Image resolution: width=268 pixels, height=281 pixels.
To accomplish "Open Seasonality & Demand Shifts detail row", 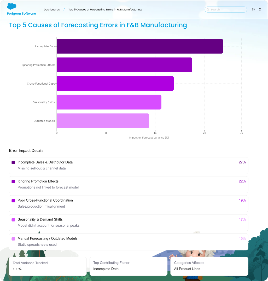I will point(128,223).
